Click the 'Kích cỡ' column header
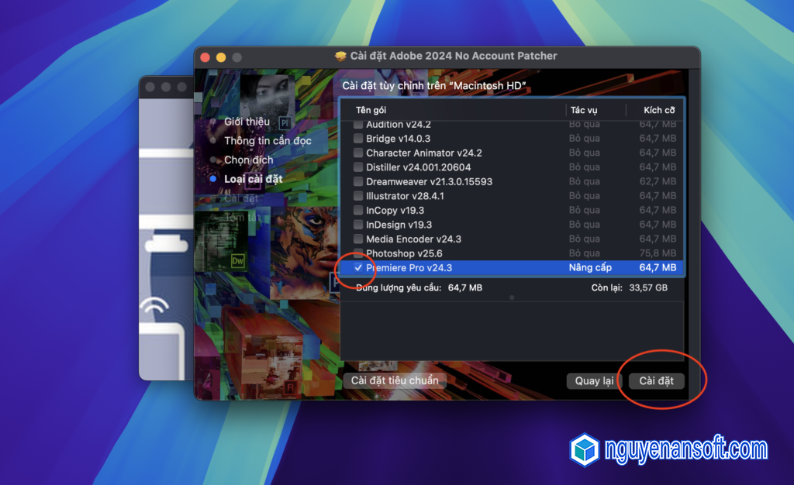 click(659, 110)
